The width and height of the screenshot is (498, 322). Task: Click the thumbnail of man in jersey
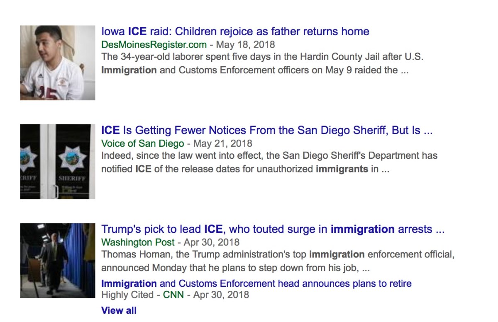(58, 63)
